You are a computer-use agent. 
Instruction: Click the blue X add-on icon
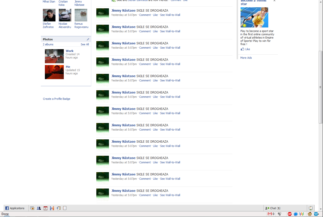tap(316, 214)
